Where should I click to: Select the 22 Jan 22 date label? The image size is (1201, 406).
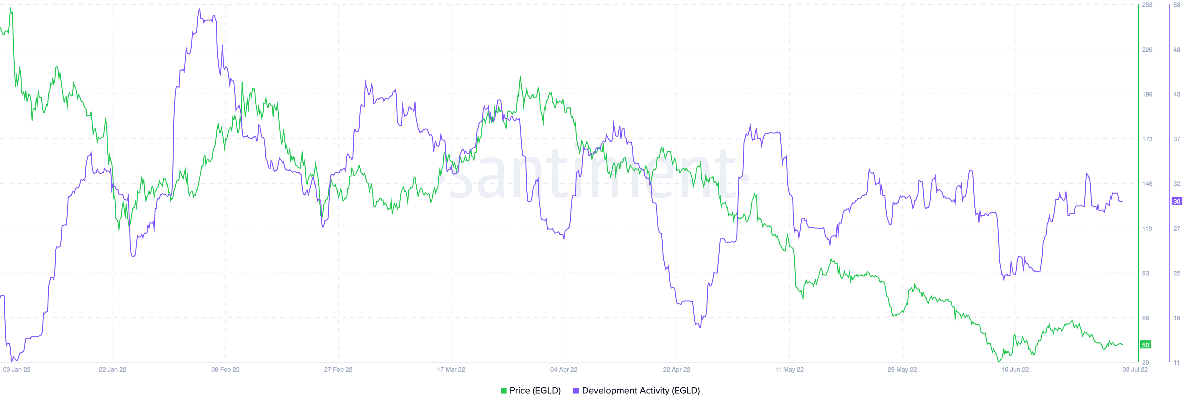click(x=112, y=370)
